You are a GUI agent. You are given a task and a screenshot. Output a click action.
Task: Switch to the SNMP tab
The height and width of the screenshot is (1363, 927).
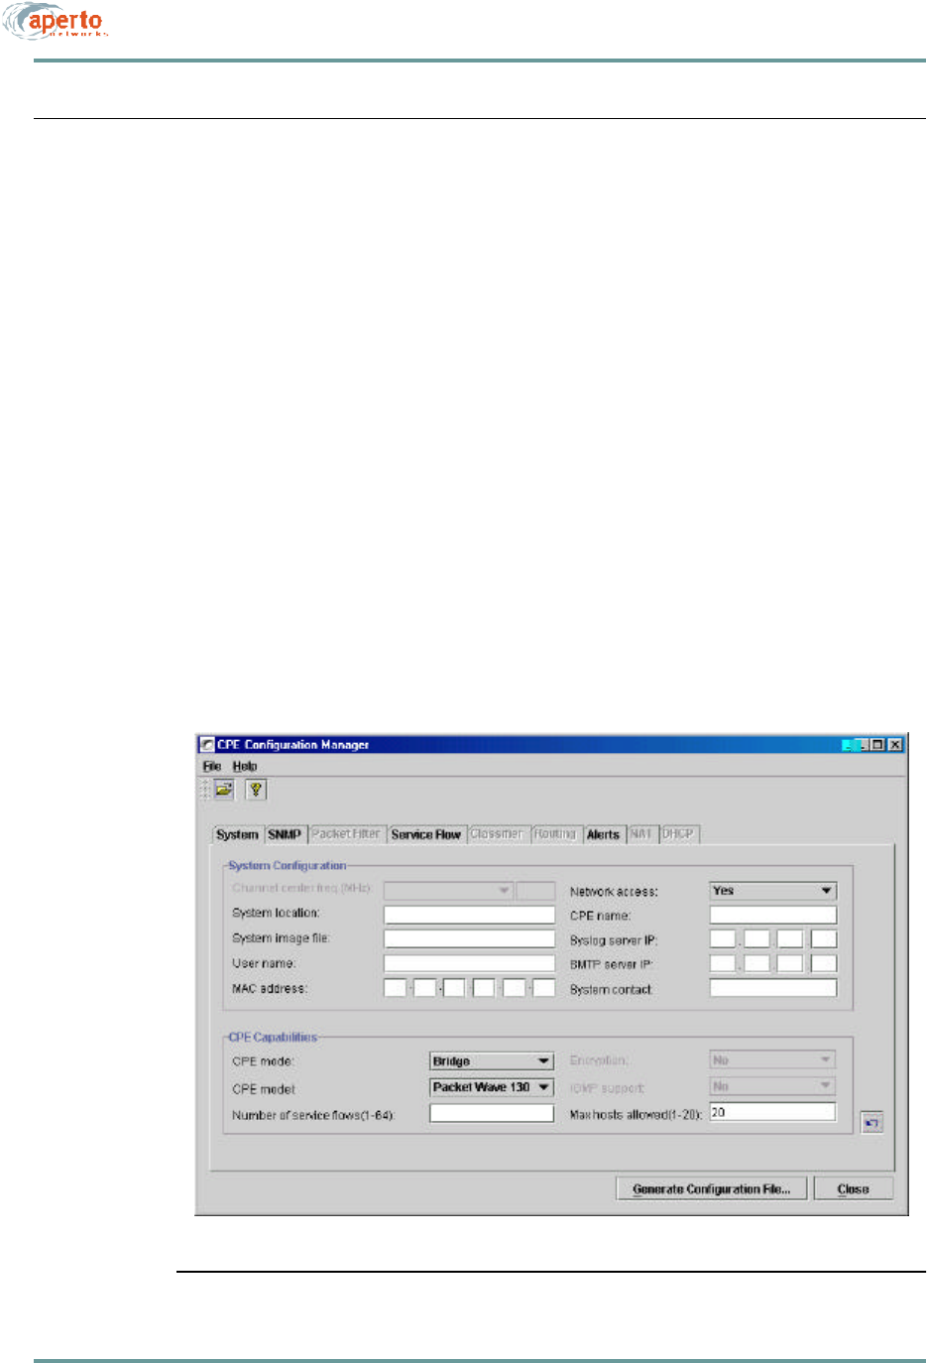click(285, 835)
